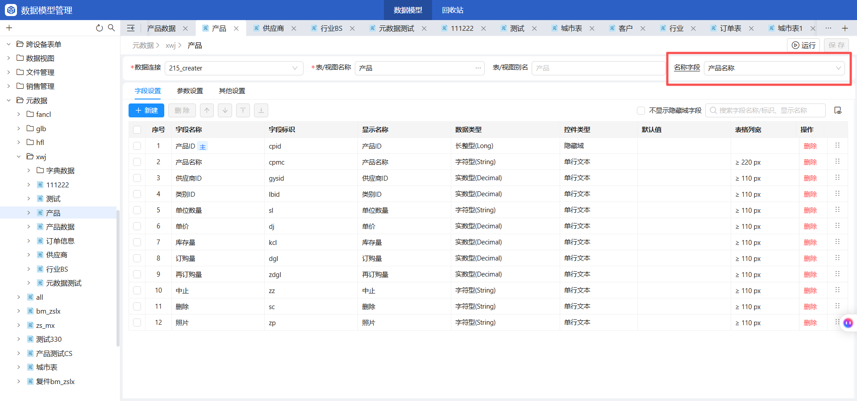Open row options for 类别ID field
Image resolution: width=857 pixels, height=401 pixels.
[837, 194]
